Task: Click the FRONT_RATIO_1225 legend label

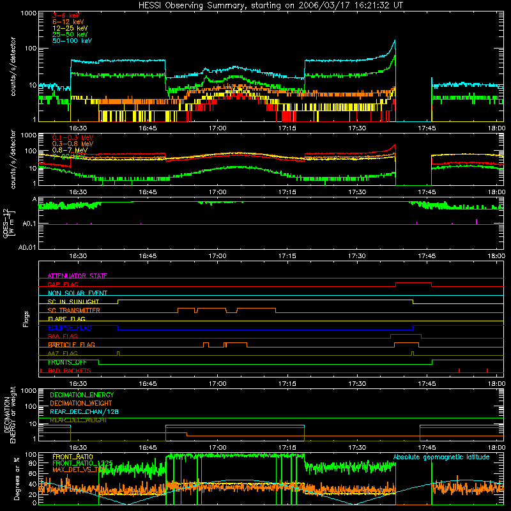Action: (82, 463)
